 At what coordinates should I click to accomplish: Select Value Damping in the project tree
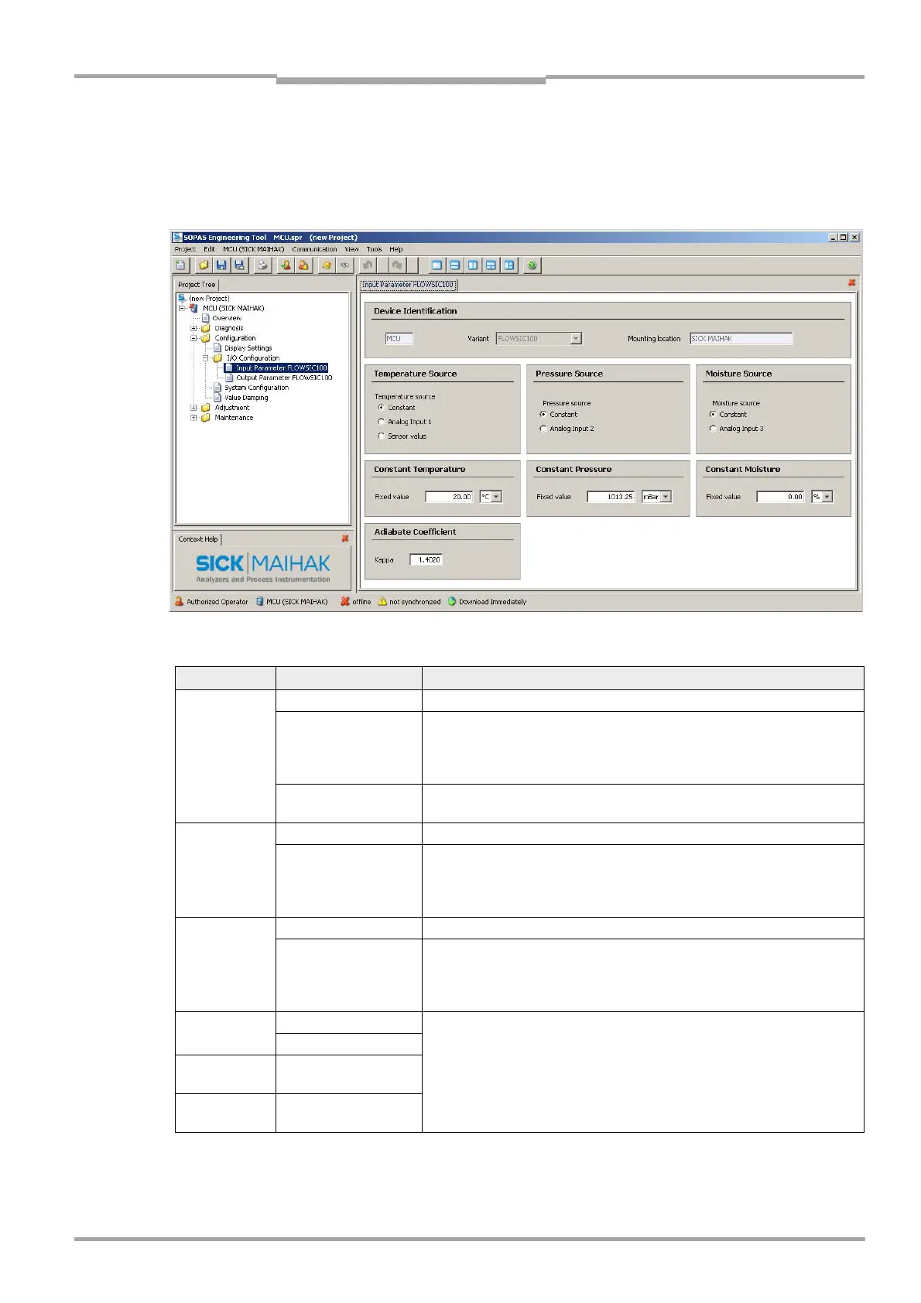[x=246, y=398]
